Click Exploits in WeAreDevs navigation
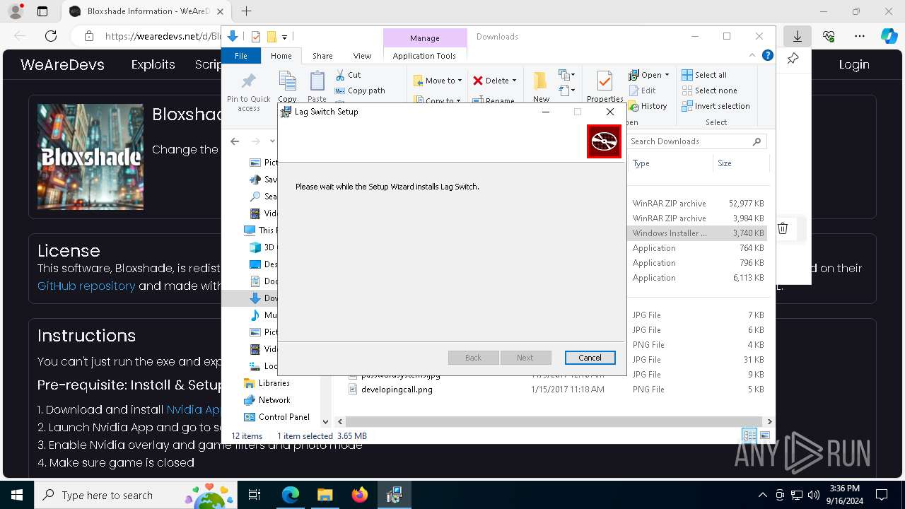This screenshot has height=509, width=905. pos(153,64)
